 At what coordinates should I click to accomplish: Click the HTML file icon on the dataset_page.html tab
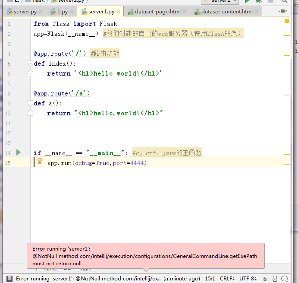tap(131, 12)
